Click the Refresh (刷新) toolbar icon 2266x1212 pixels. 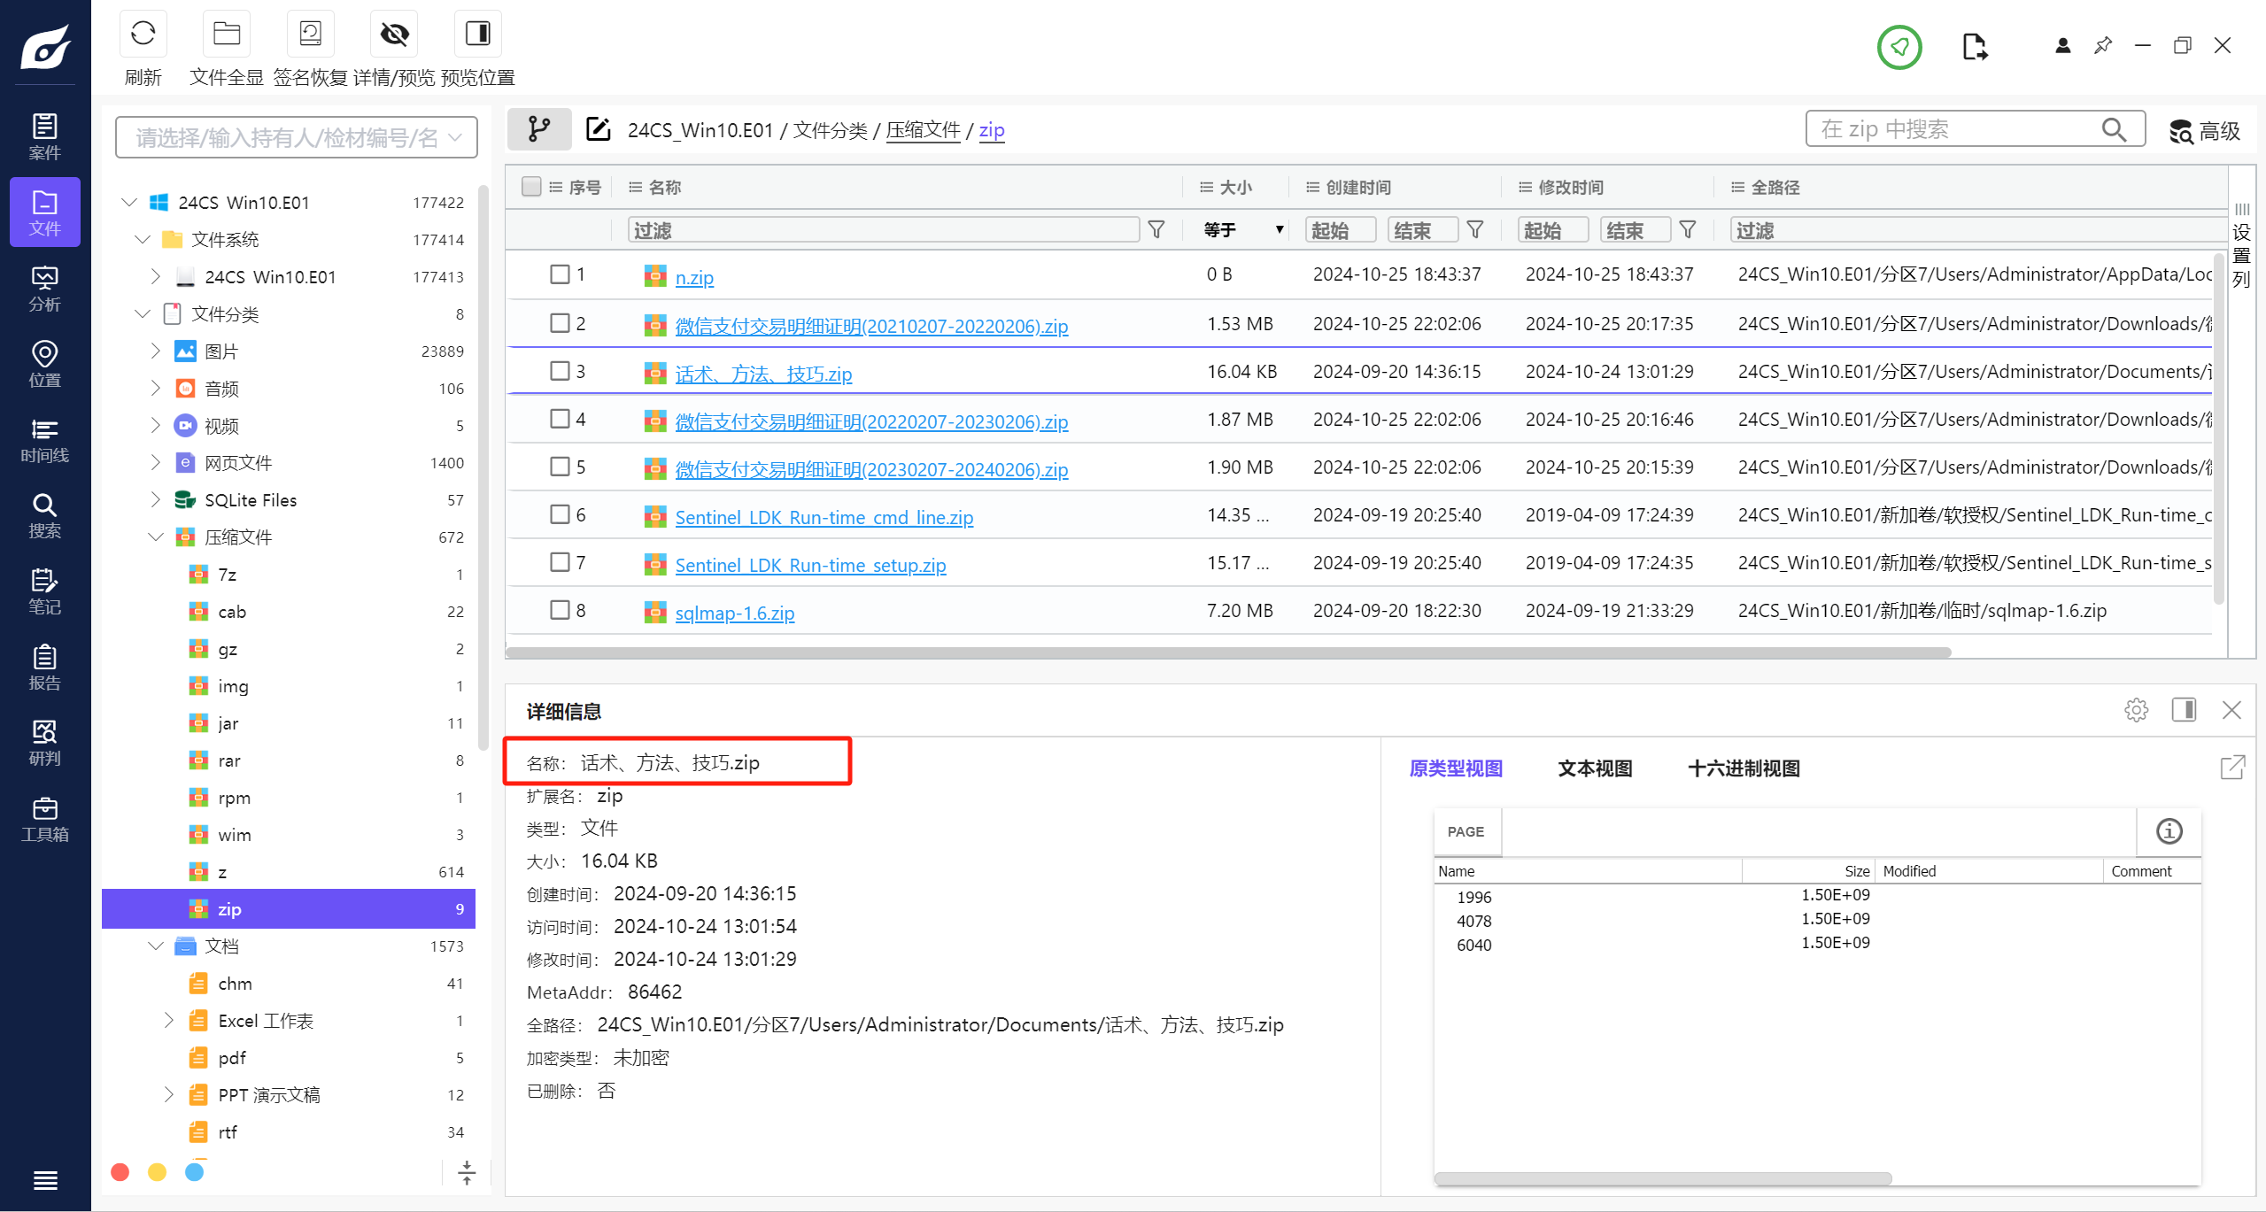143,35
